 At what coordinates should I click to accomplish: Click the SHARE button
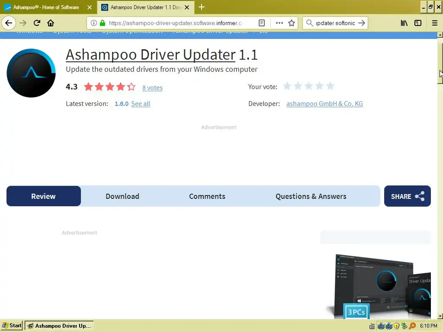coord(408,196)
